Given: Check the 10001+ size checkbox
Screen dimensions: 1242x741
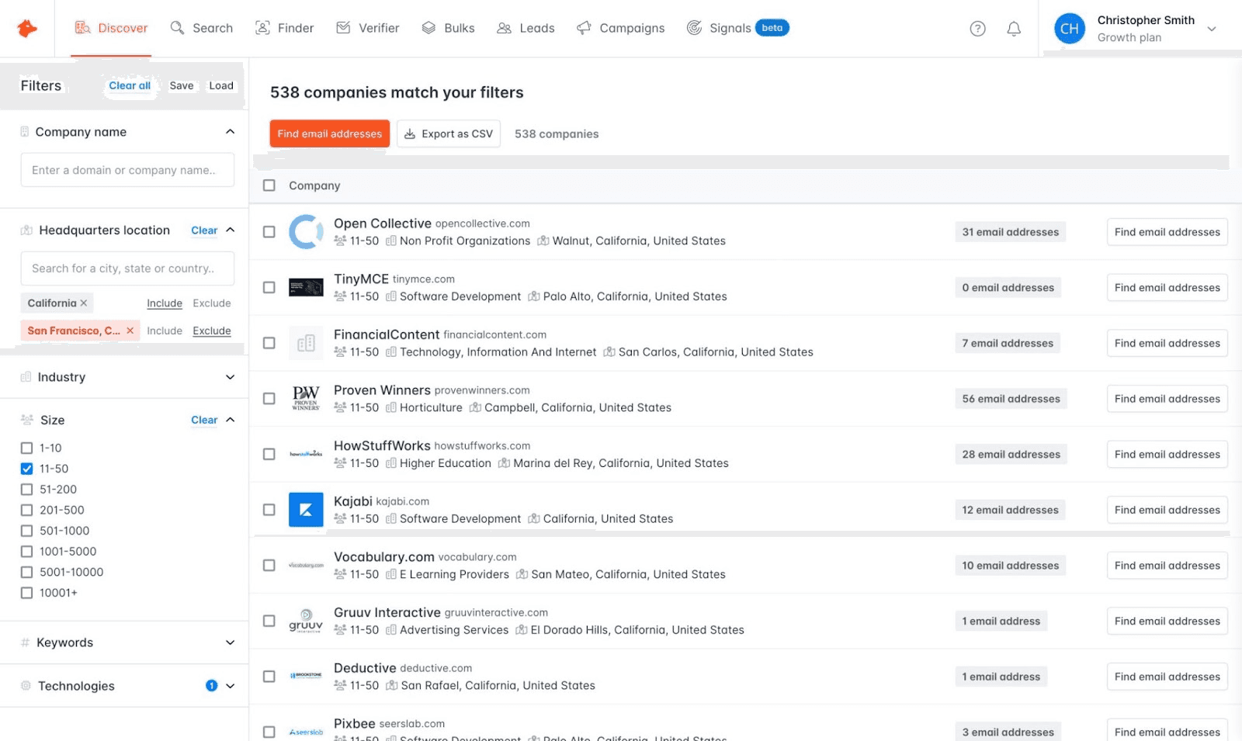Looking at the screenshot, I should [26, 593].
